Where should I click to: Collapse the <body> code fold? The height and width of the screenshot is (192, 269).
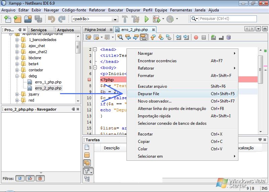click(95, 68)
